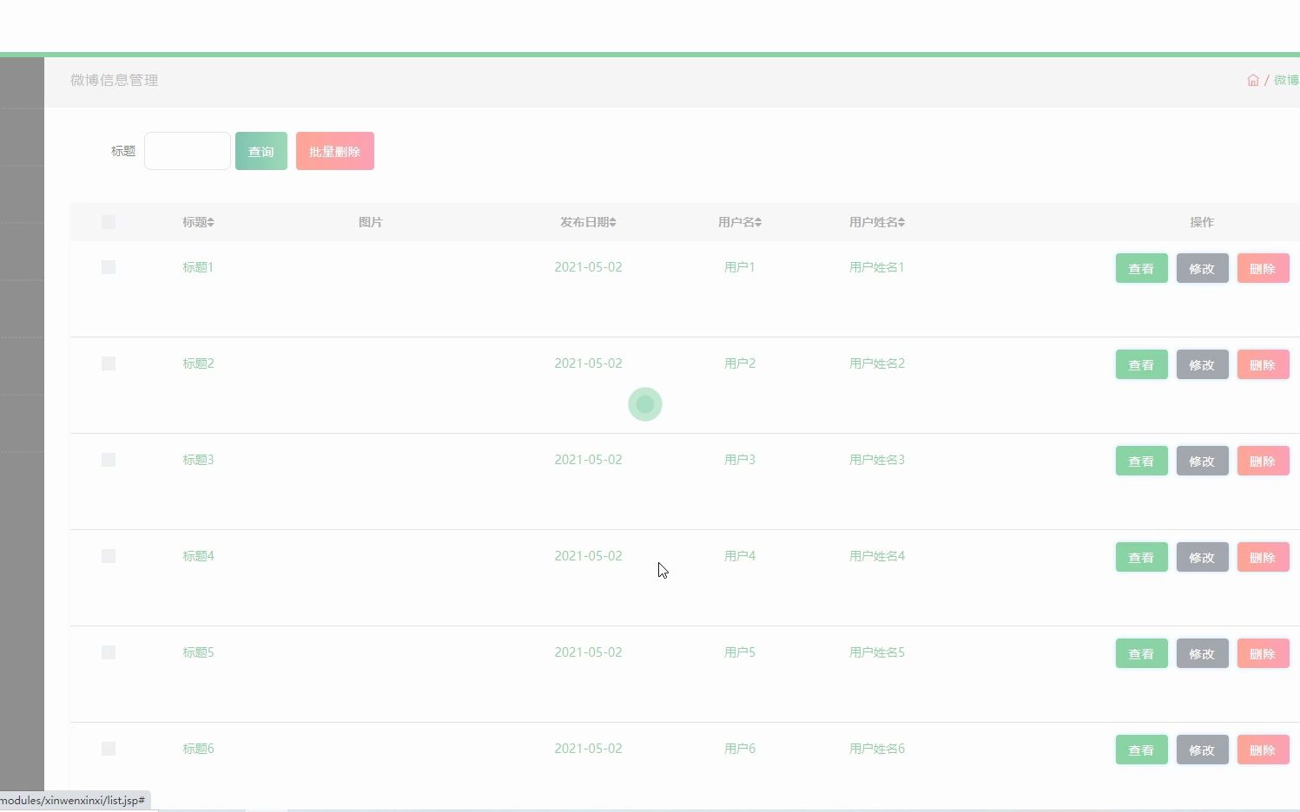Image resolution: width=1300 pixels, height=812 pixels.
Task: Sort by 标题 column sort arrows
Action: coord(210,223)
